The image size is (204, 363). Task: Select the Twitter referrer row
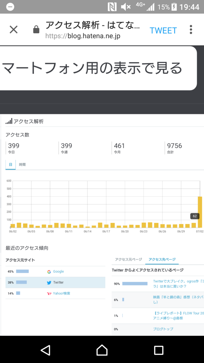pyautogui.click(x=55, y=283)
